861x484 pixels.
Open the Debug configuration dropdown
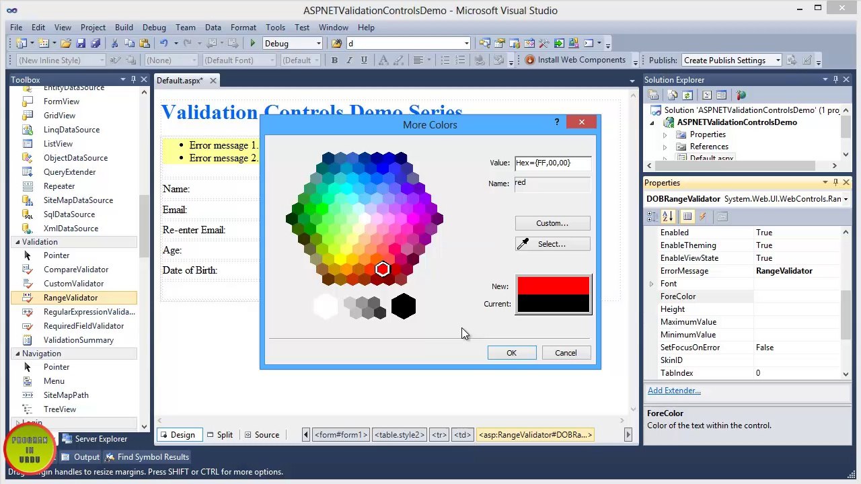[x=319, y=44]
